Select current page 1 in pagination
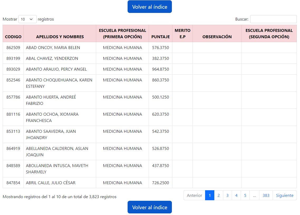Image resolution: width=300 pixels, height=215 pixels. pos(210,196)
